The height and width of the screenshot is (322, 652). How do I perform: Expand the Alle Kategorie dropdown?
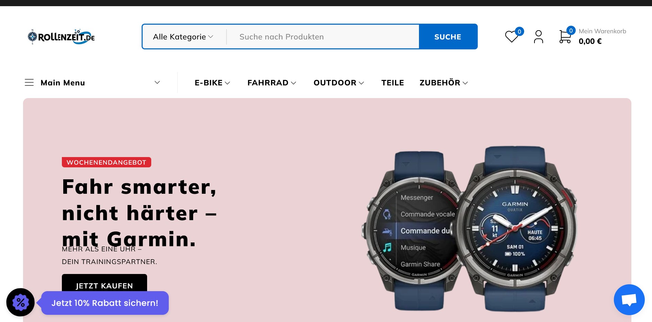click(183, 37)
